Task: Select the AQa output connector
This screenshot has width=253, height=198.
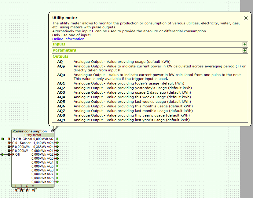Action: [57, 147]
